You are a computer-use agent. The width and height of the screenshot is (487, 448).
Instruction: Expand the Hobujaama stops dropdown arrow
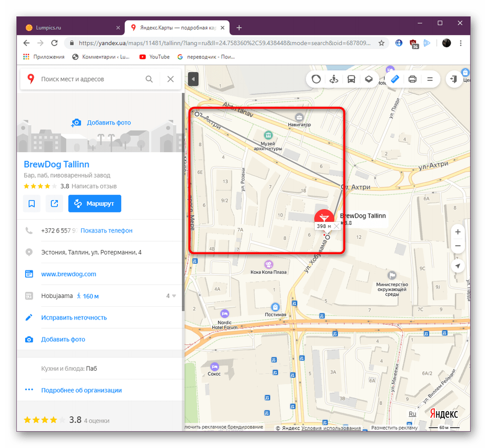tap(174, 296)
